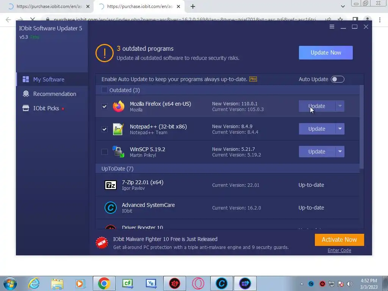Screen dimensions: 388x291
Task: Open Chrome three-dot menu
Action: [380, 20]
